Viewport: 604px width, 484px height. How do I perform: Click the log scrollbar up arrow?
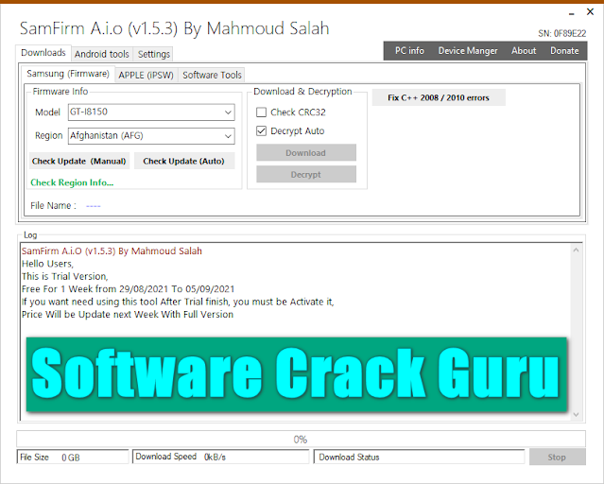tap(576, 251)
